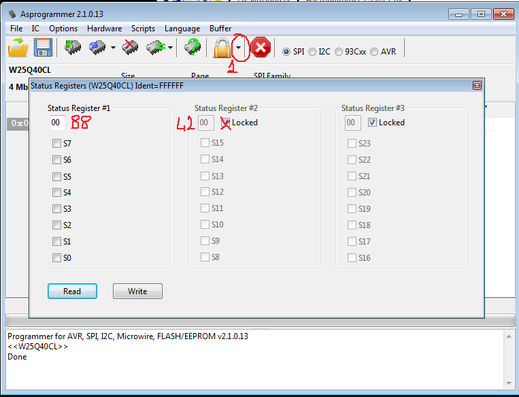
Task: Open the IC menu
Action: [35, 29]
